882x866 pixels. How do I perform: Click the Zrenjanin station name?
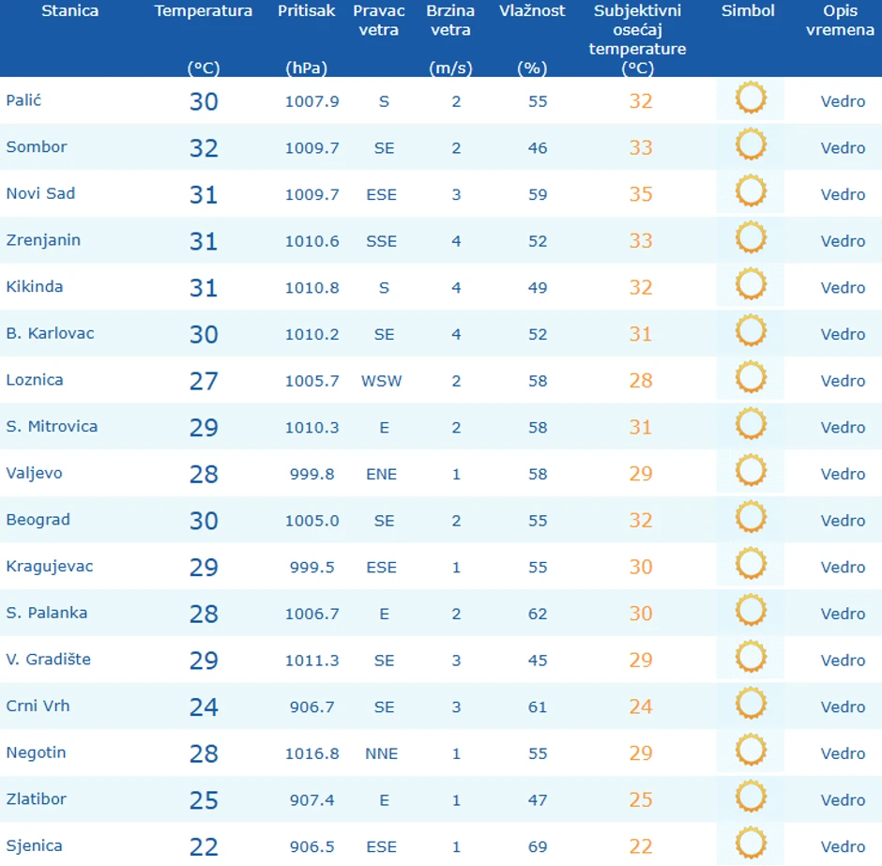pos(43,241)
